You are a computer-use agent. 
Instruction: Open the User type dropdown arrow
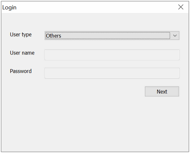click(x=175, y=36)
